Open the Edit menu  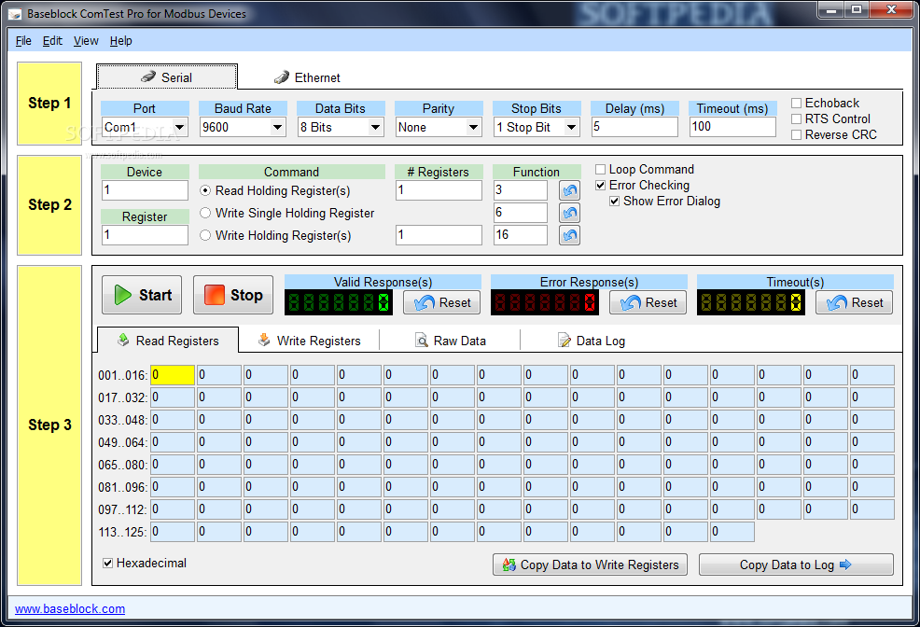(x=52, y=41)
